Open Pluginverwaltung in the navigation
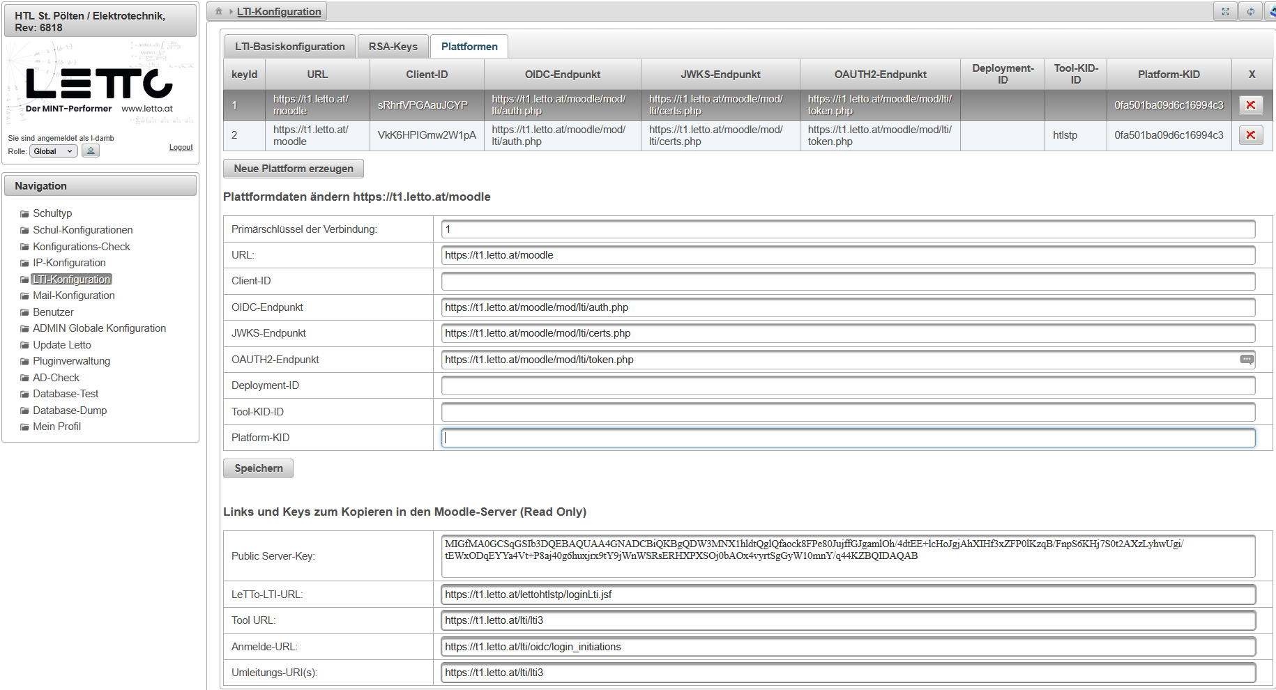Image resolution: width=1276 pixels, height=690 pixels. coord(71,361)
